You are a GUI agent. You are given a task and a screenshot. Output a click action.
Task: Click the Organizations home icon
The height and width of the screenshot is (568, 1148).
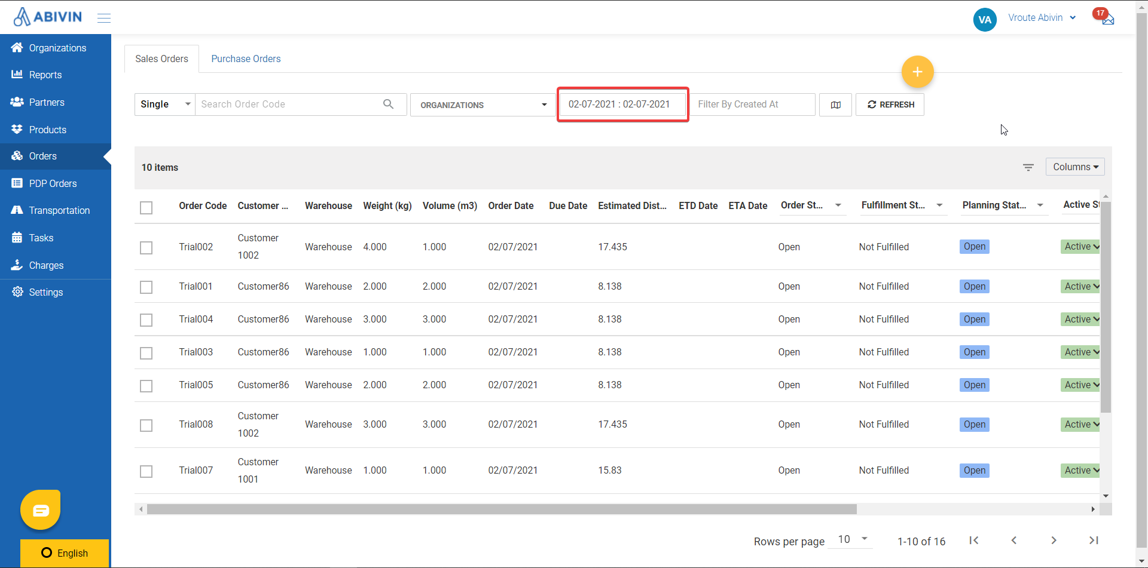[x=17, y=48]
